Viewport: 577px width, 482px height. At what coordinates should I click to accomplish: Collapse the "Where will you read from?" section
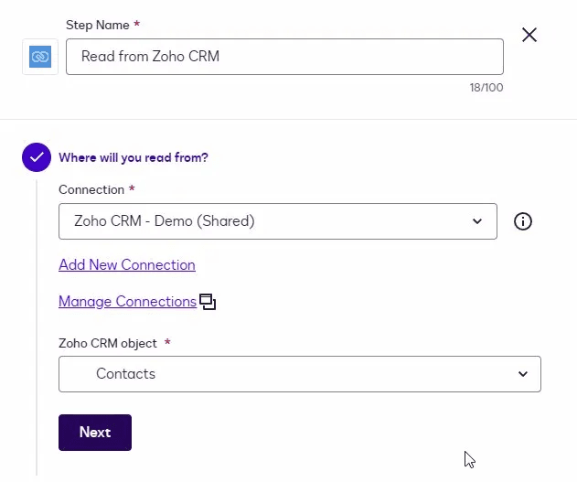click(134, 157)
